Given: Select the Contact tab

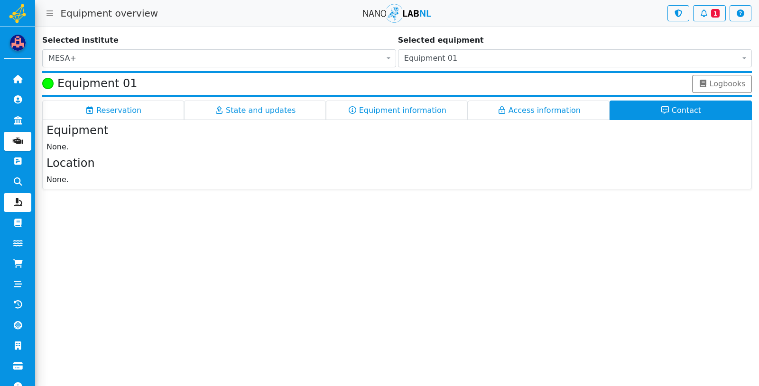Looking at the screenshot, I should click(681, 110).
